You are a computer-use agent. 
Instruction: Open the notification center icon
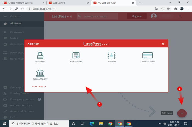(186, 124)
